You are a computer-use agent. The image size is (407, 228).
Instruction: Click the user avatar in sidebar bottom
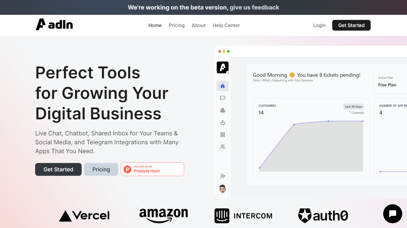pos(223,189)
